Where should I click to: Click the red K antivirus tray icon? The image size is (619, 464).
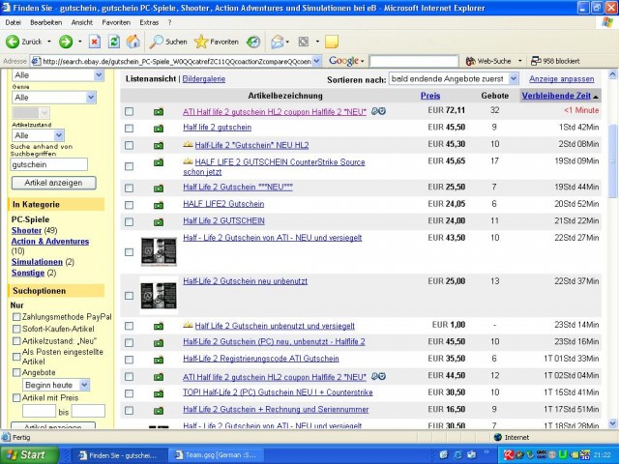[509, 455]
